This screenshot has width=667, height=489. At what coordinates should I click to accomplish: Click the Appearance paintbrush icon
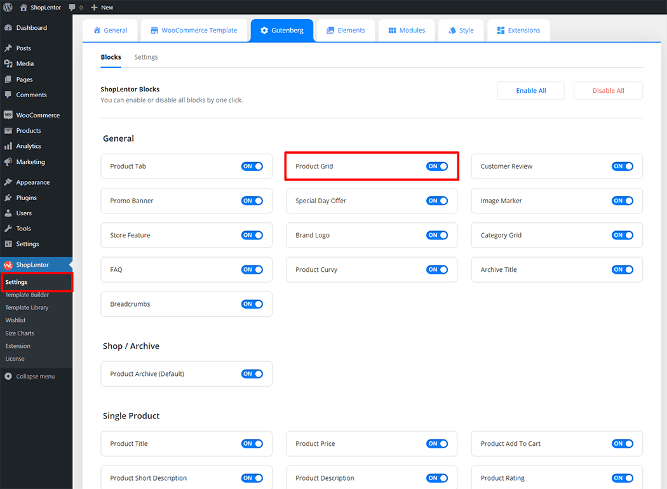(x=8, y=182)
